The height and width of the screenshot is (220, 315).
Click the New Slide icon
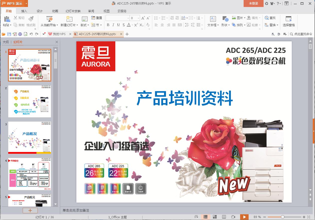(x=69, y=19)
